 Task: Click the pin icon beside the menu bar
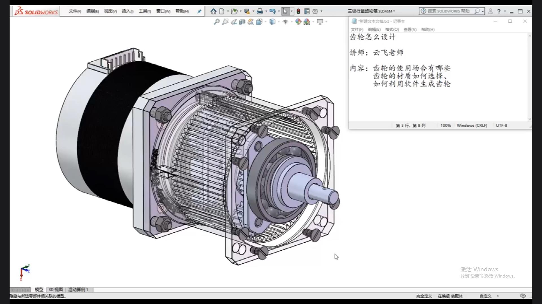[x=199, y=11]
